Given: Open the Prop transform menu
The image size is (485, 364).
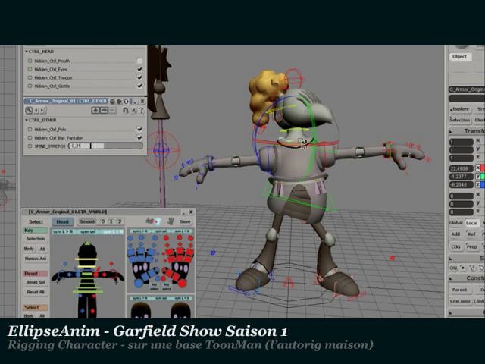Looking at the screenshot, I should [471, 246].
